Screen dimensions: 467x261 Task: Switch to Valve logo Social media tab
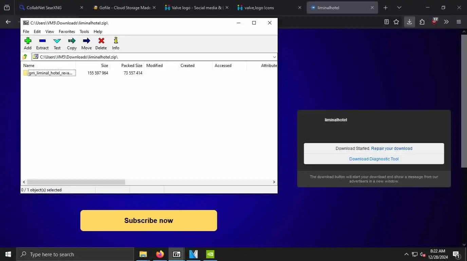(x=196, y=7)
